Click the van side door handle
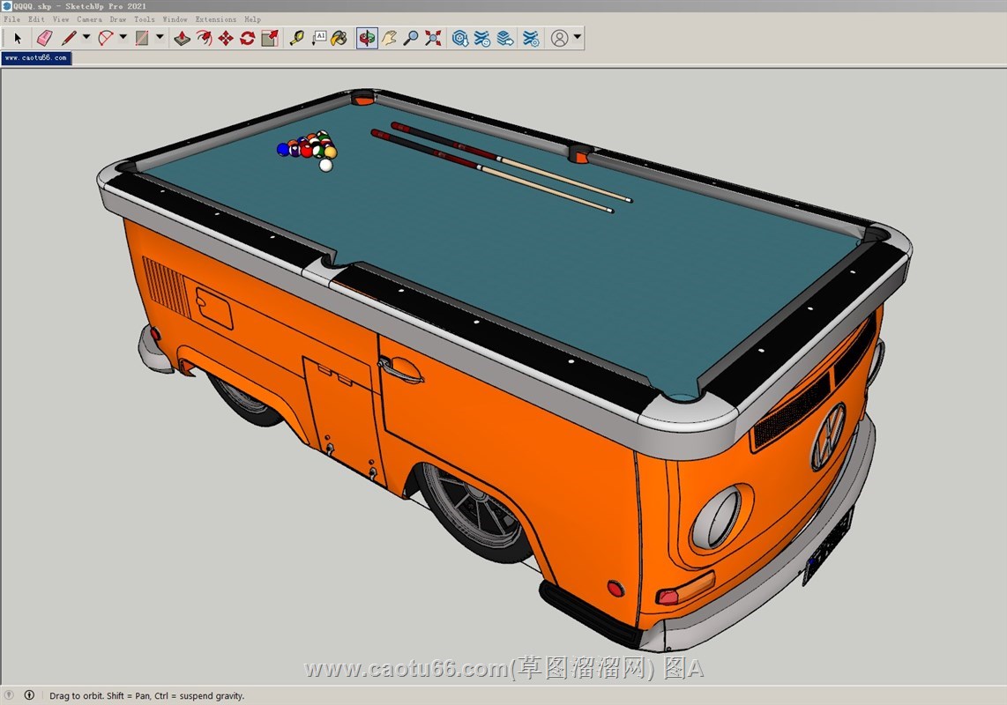1007x705 pixels. [x=399, y=369]
